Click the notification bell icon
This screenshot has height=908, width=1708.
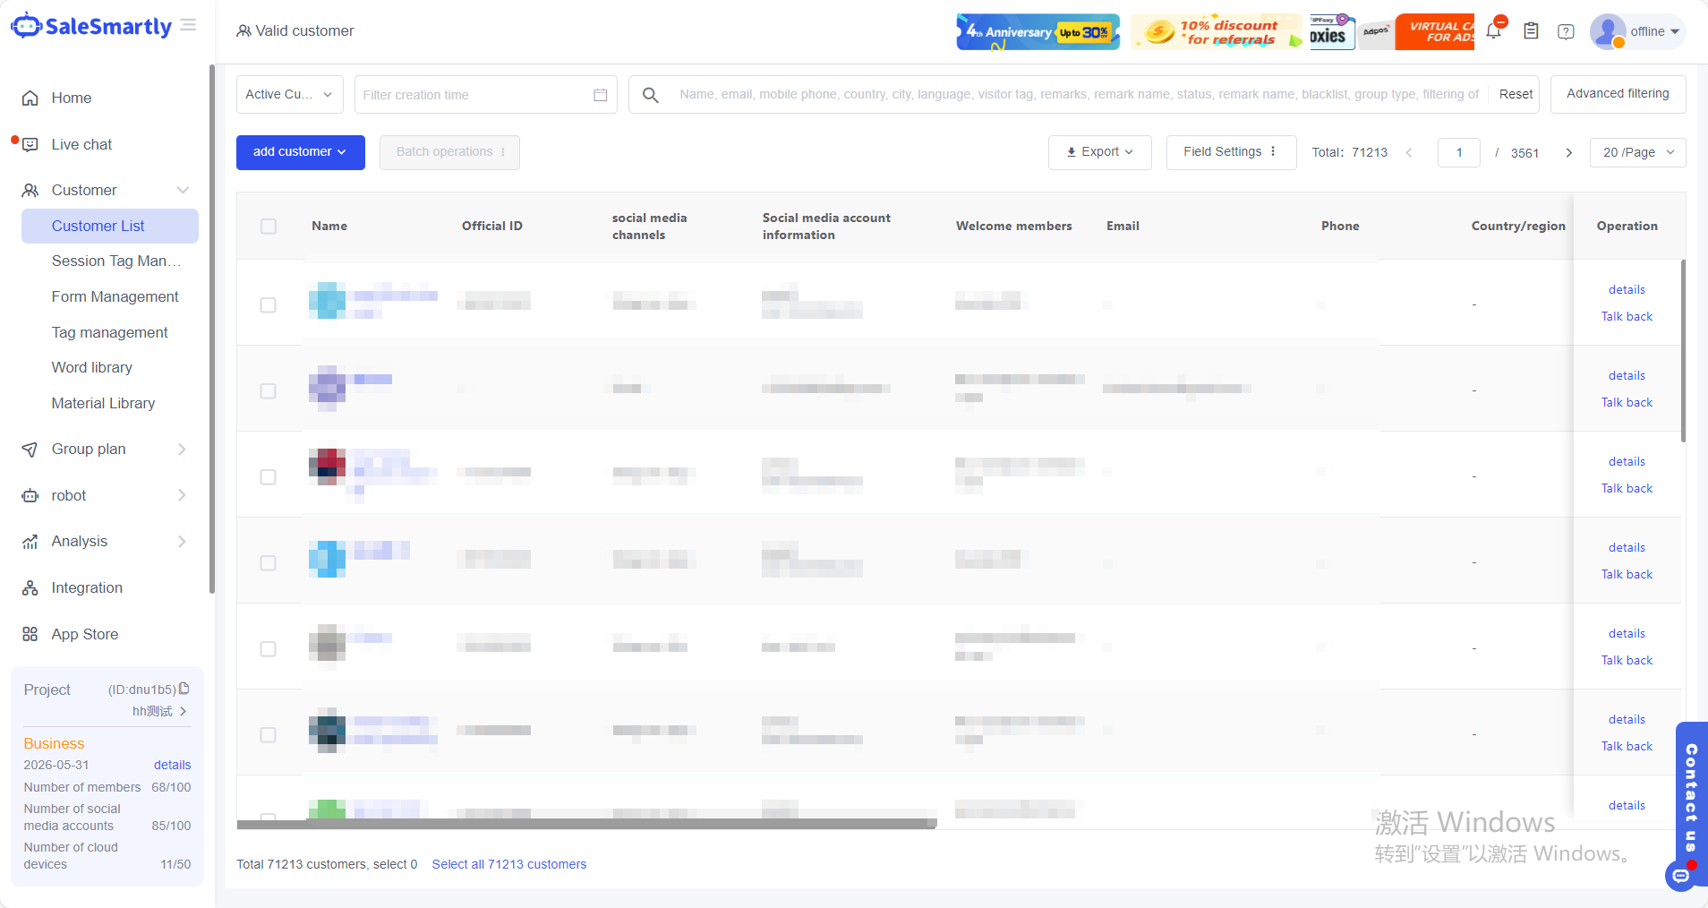tap(1493, 31)
